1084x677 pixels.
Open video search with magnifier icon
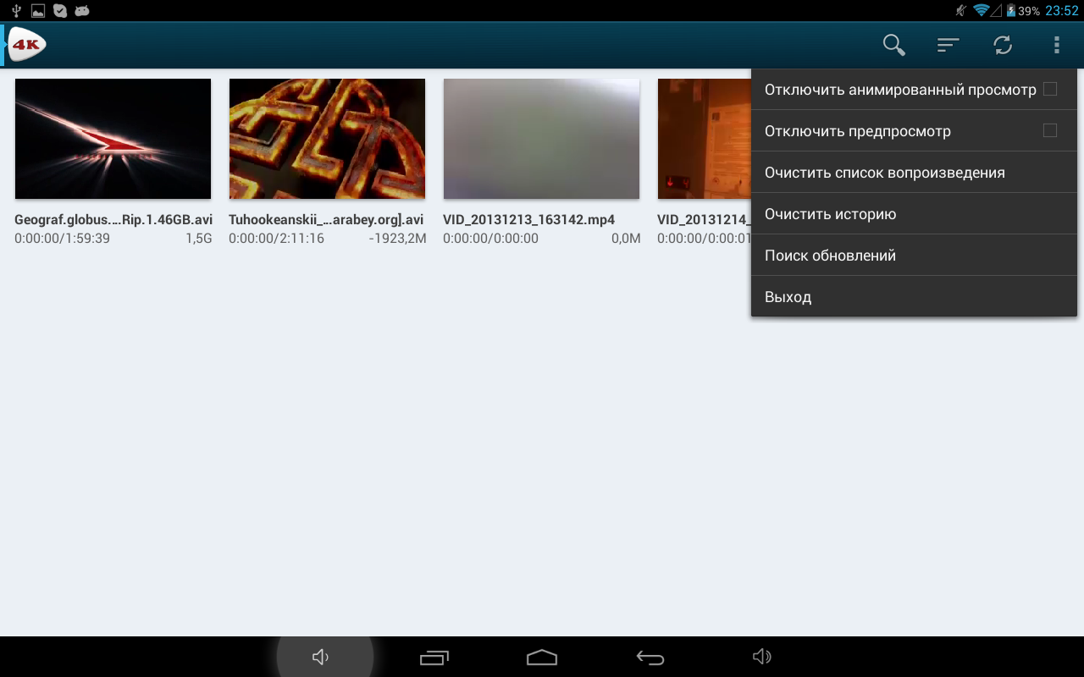click(893, 45)
